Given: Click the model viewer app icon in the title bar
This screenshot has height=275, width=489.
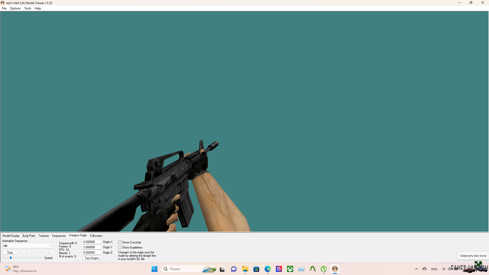Looking at the screenshot, I should pyautogui.click(x=3, y=3).
